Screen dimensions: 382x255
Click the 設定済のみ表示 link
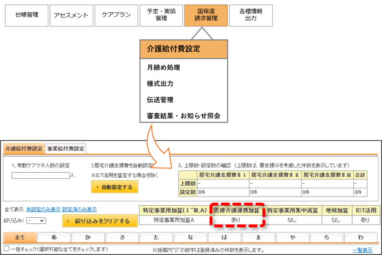[x=80, y=209]
